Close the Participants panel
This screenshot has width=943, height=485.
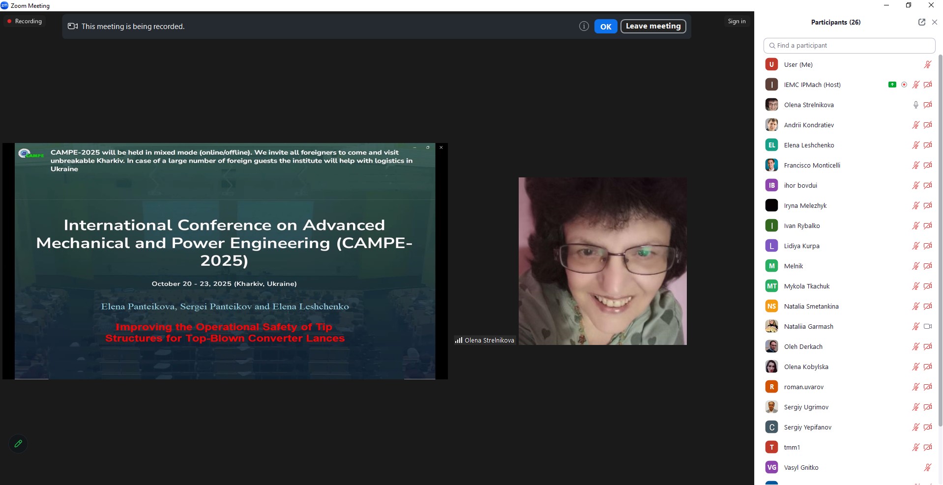(935, 22)
